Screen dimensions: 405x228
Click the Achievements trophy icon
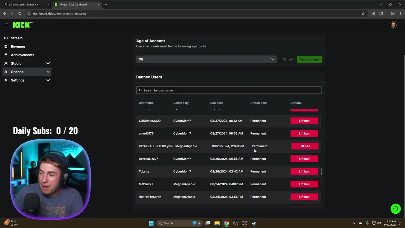click(x=6, y=55)
